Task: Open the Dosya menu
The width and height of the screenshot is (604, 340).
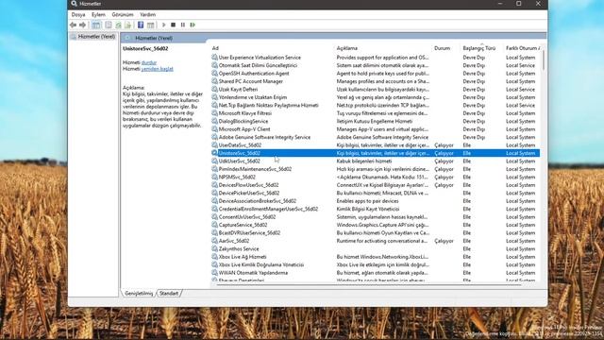Action: 78,15
